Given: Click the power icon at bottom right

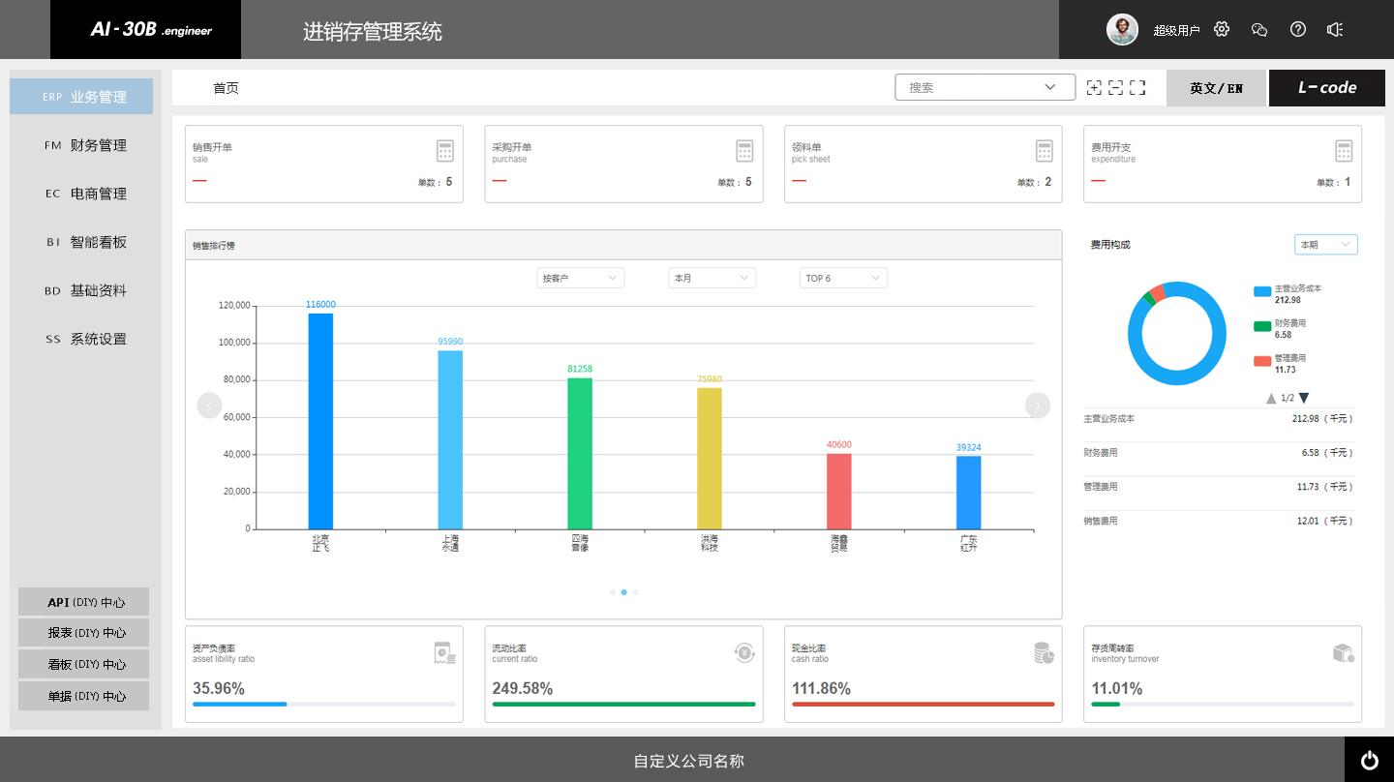Looking at the screenshot, I should [1369, 760].
